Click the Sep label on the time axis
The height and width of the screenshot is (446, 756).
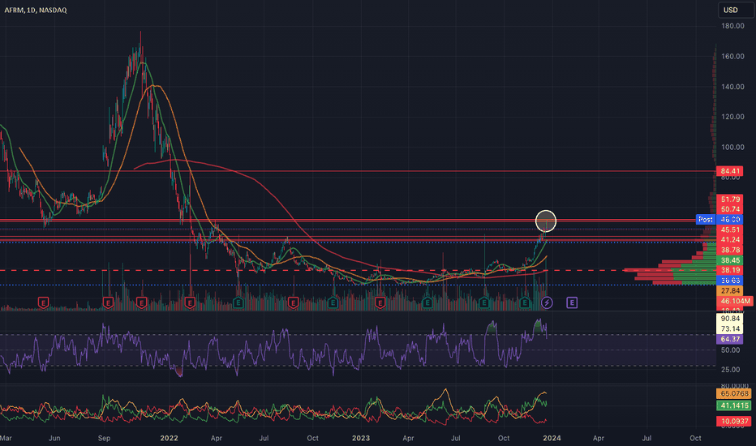coord(104,438)
